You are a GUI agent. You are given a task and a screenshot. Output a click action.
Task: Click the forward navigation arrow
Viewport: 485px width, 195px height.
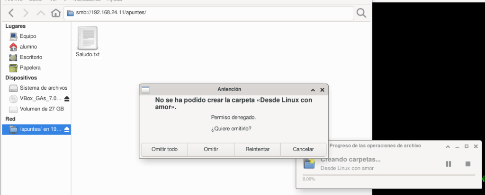pyautogui.click(x=26, y=13)
